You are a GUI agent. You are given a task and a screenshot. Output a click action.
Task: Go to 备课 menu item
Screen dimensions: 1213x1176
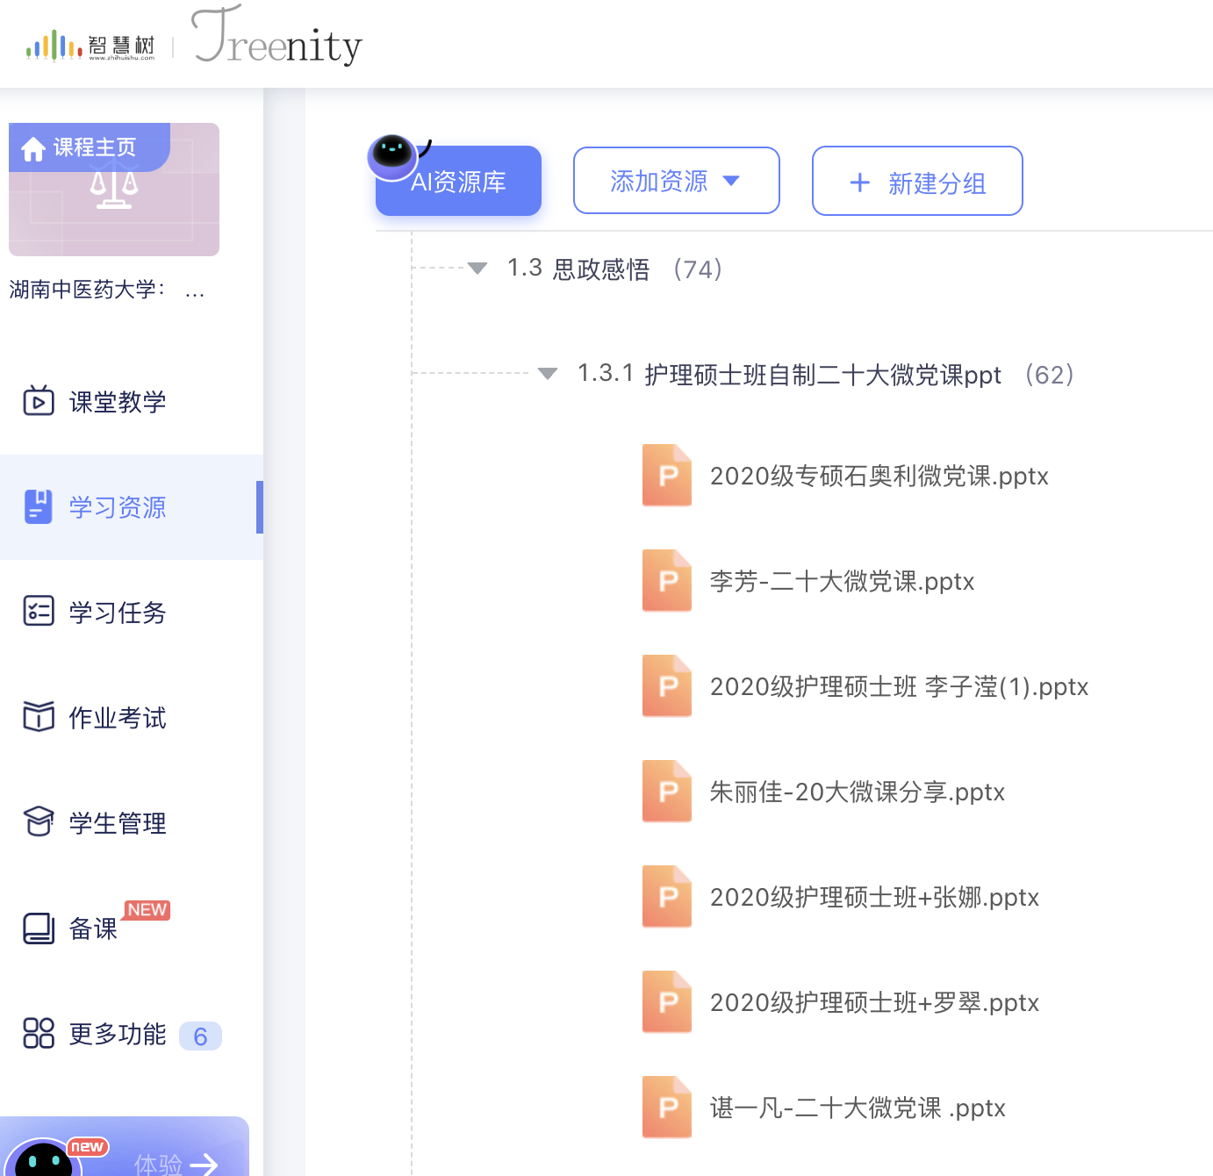93,929
